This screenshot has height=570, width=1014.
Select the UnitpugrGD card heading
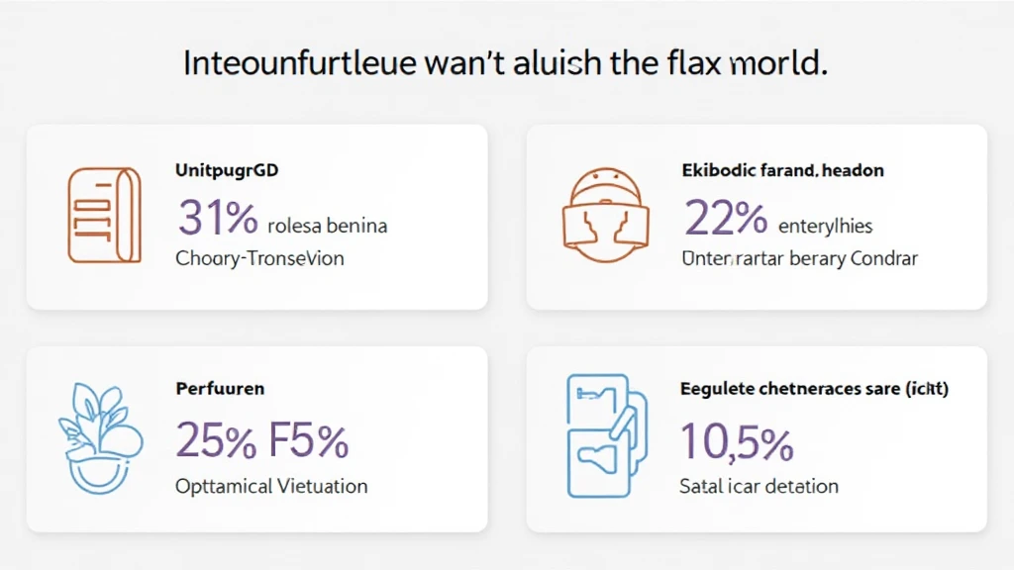point(227,170)
